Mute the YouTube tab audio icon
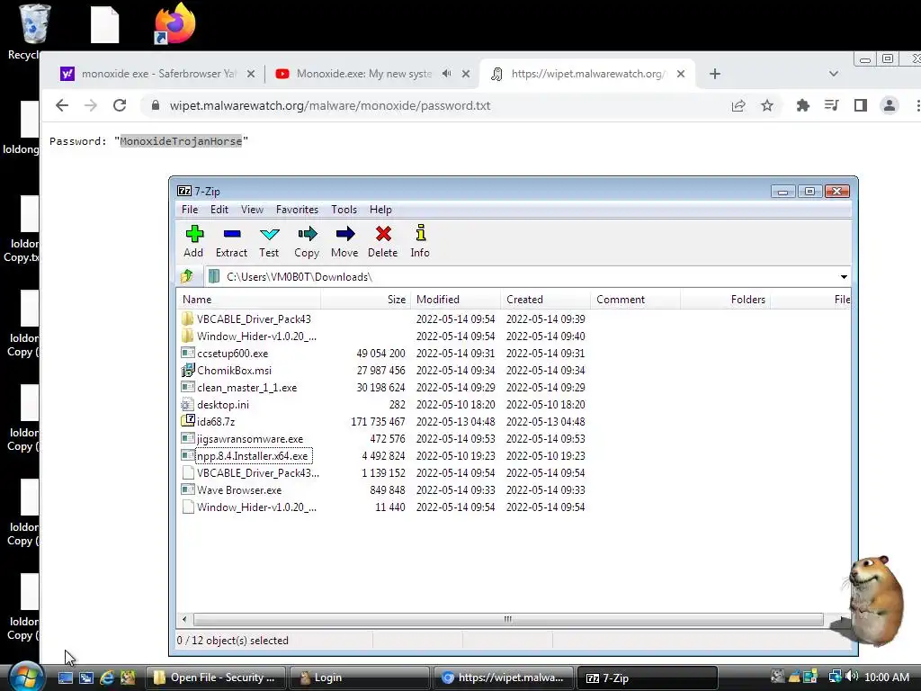The width and height of the screenshot is (921, 691). click(x=447, y=74)
